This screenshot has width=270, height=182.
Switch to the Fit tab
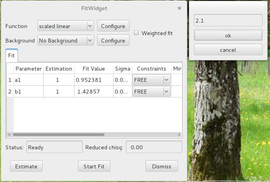[11, 55]
